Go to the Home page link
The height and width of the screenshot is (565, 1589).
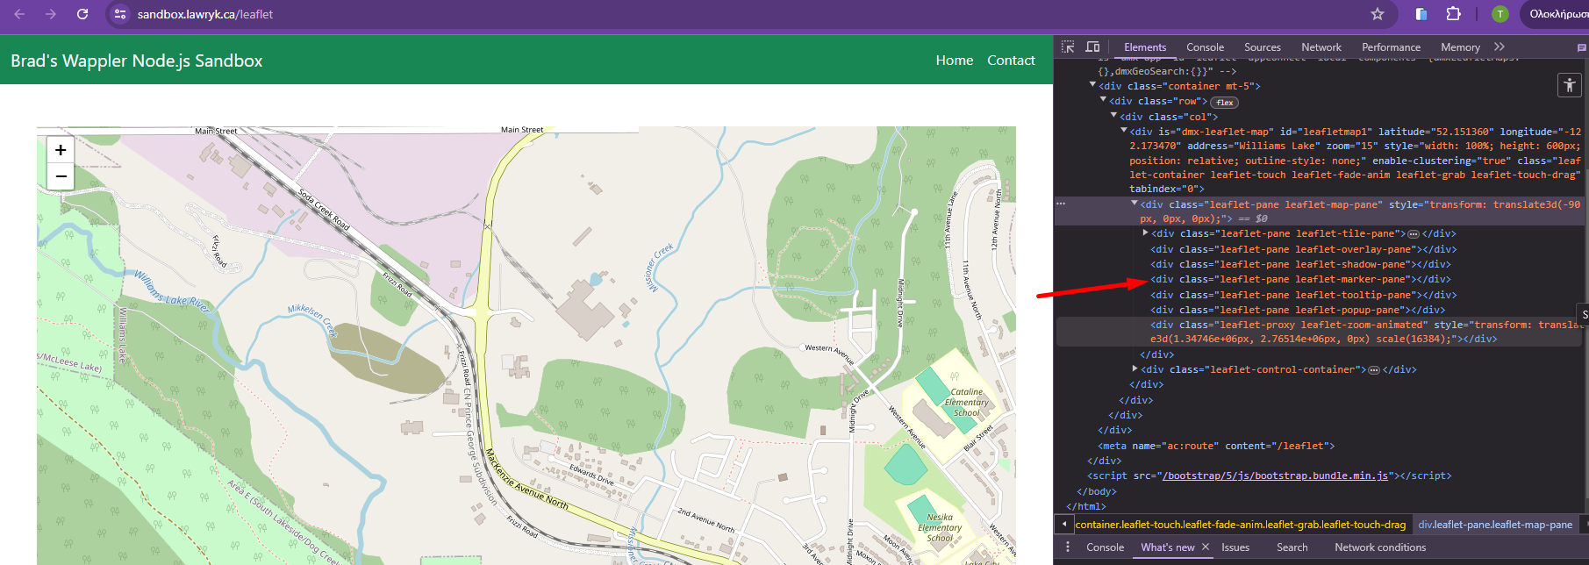pyautogui.click(x=954, y=61)
